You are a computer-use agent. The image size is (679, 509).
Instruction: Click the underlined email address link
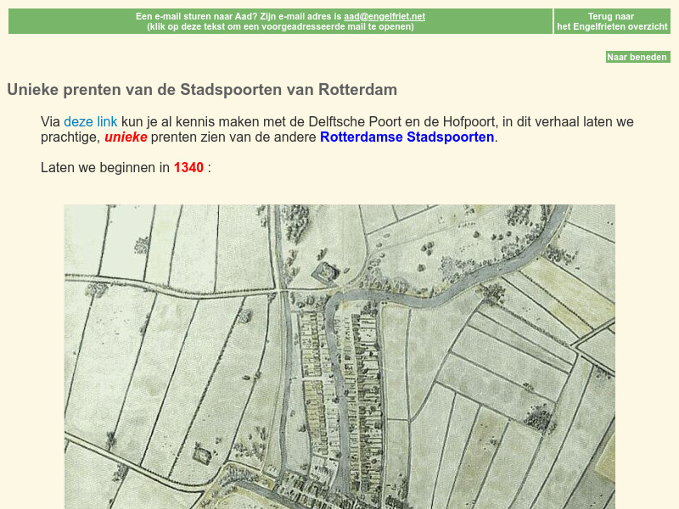384,15
